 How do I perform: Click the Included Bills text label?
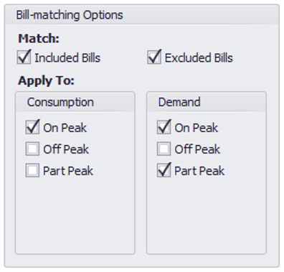point(67,58)
